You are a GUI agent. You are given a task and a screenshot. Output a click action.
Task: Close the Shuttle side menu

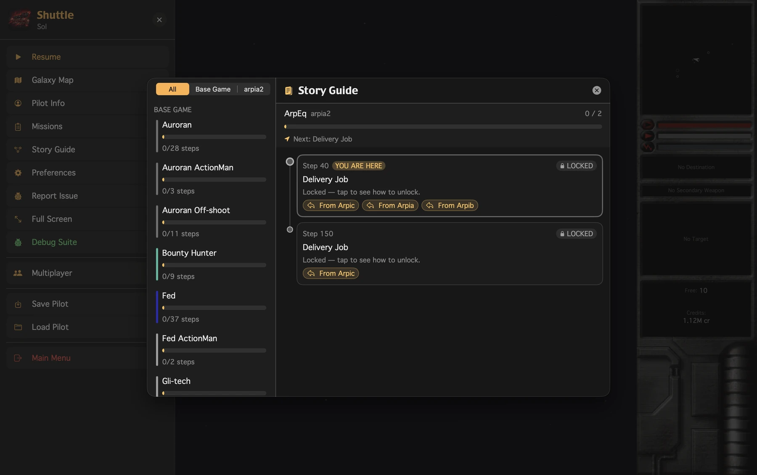click(159, 20)
